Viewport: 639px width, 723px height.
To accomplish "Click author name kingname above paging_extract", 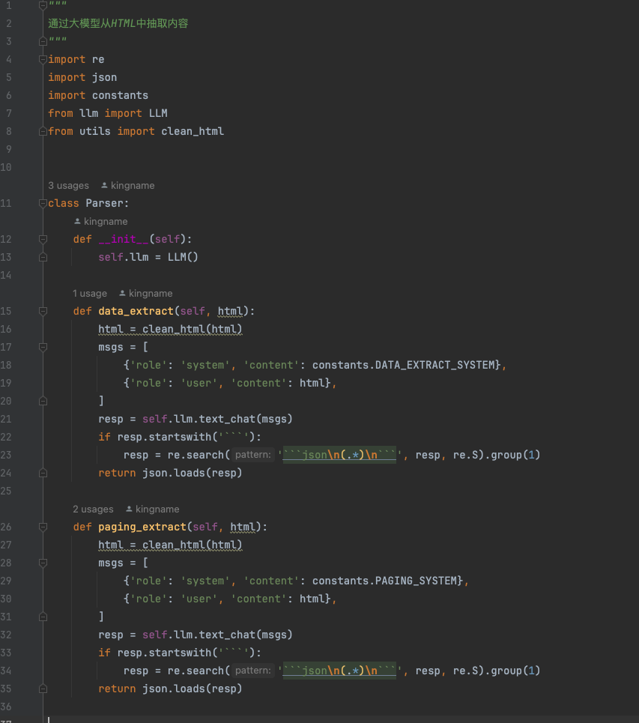I will (157, 509).
